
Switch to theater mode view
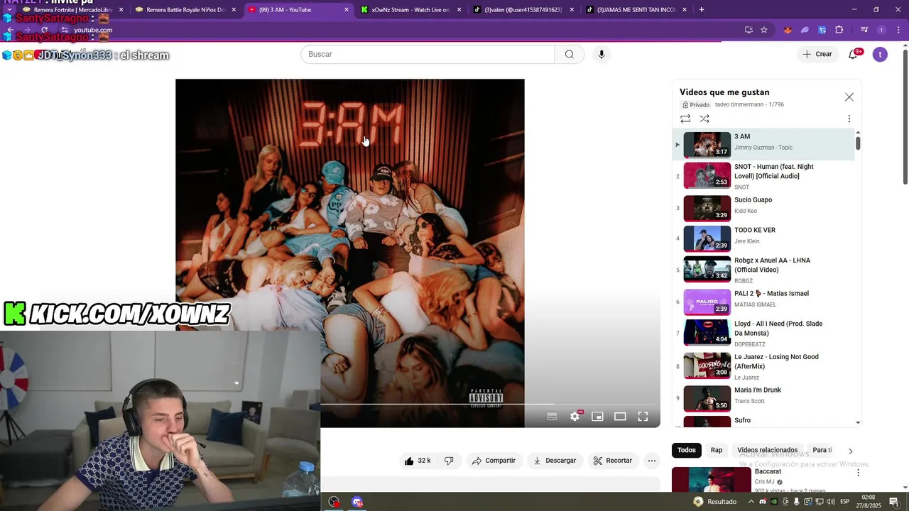620,417
